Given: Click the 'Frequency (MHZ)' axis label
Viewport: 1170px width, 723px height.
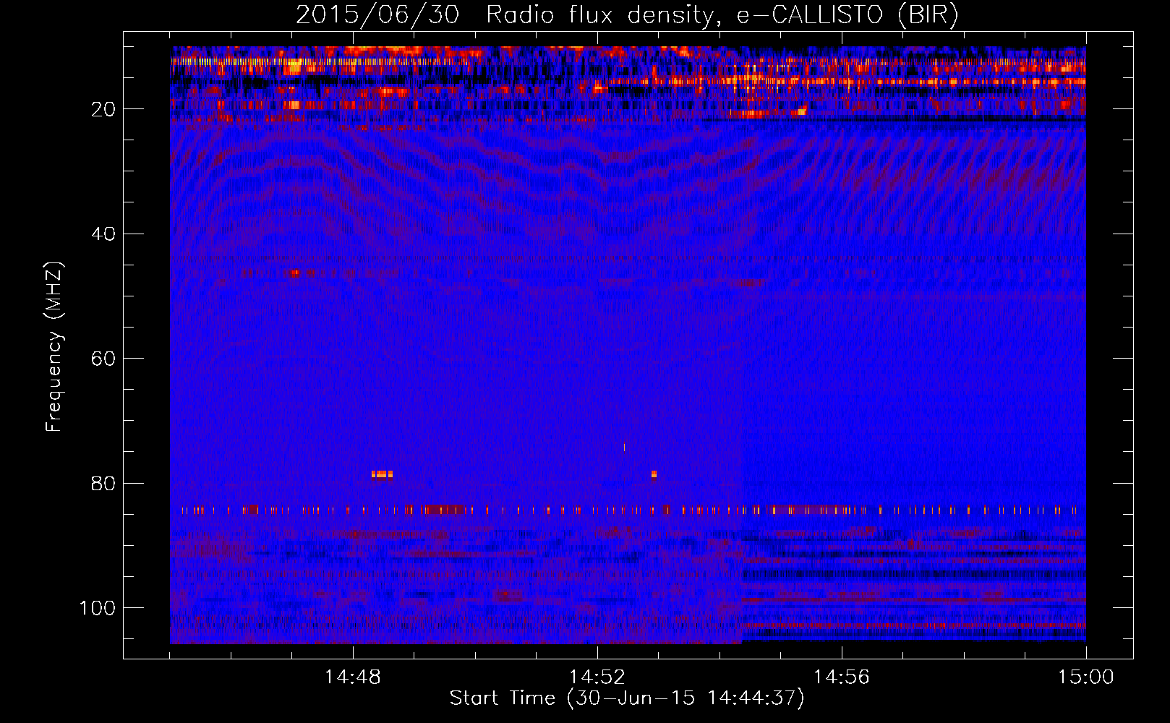Looking at the screenshot, I should click(x=54, y=346).
